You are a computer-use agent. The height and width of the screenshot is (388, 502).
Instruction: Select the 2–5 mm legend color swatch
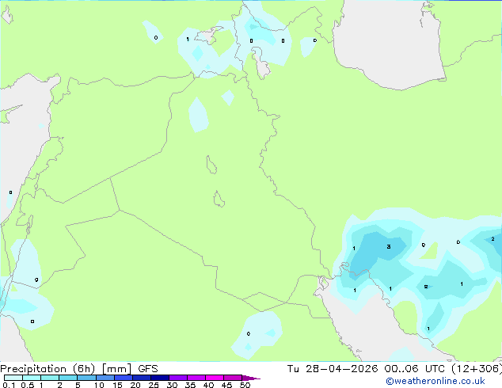(68, 378)
